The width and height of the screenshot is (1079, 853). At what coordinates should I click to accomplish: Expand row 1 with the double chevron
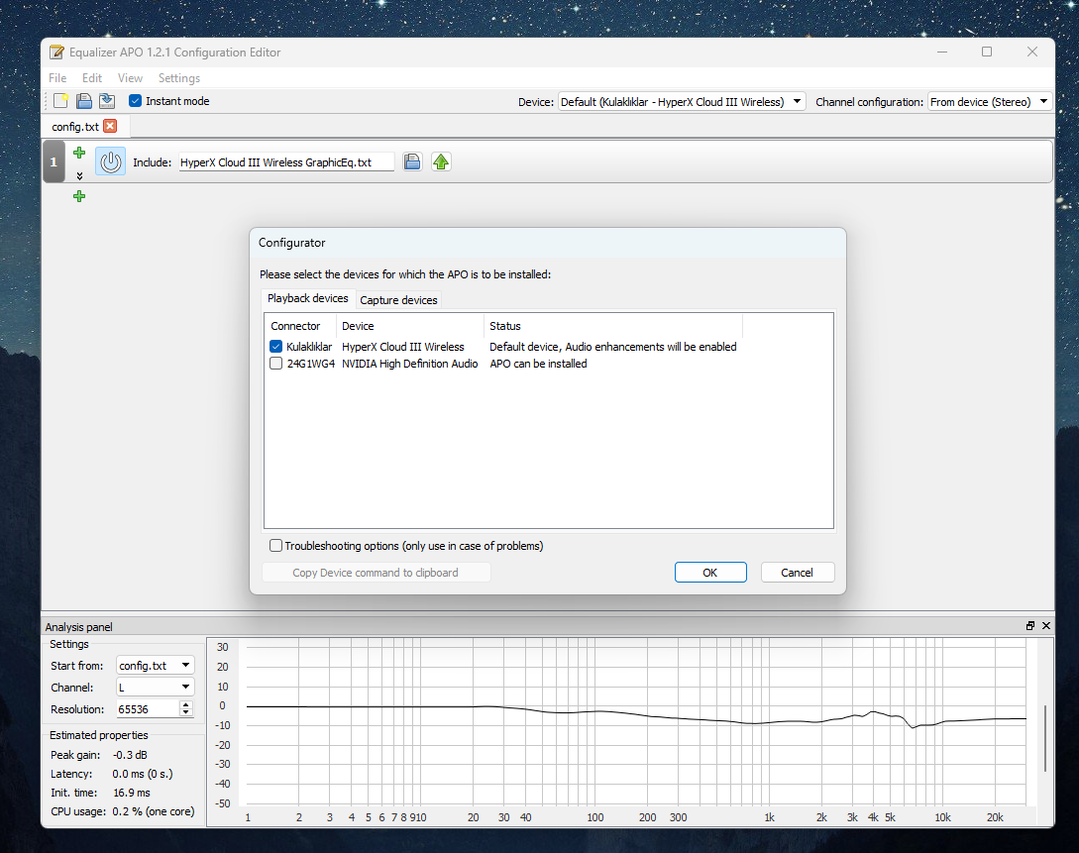pyautogui.click(x=79, y=176)
